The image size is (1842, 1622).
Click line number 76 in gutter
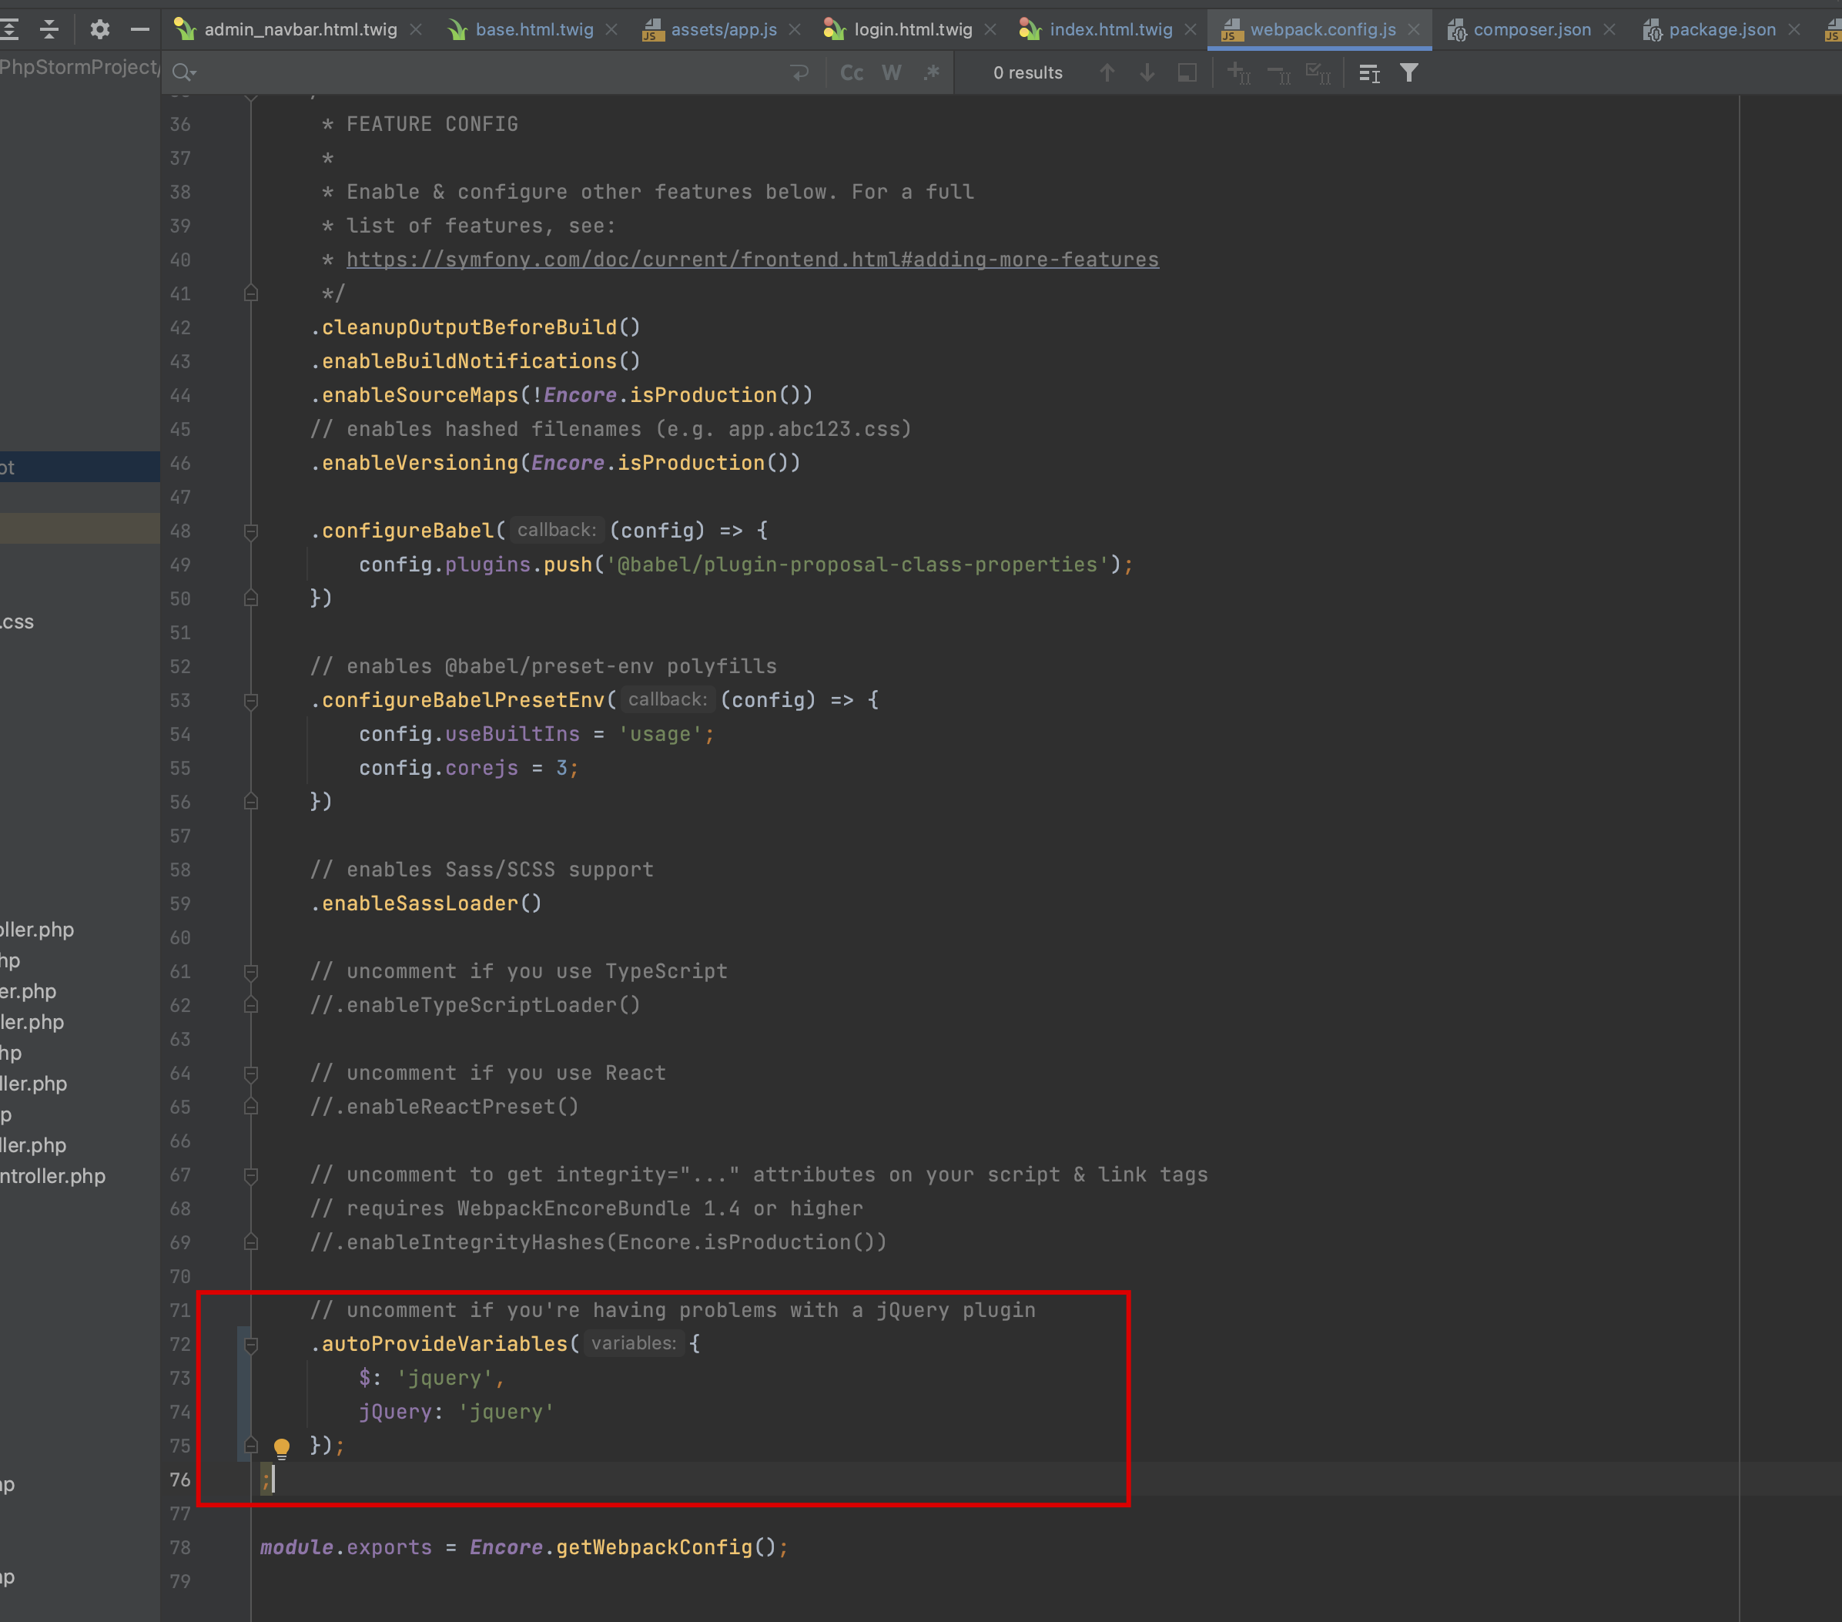coord(180,1480)
